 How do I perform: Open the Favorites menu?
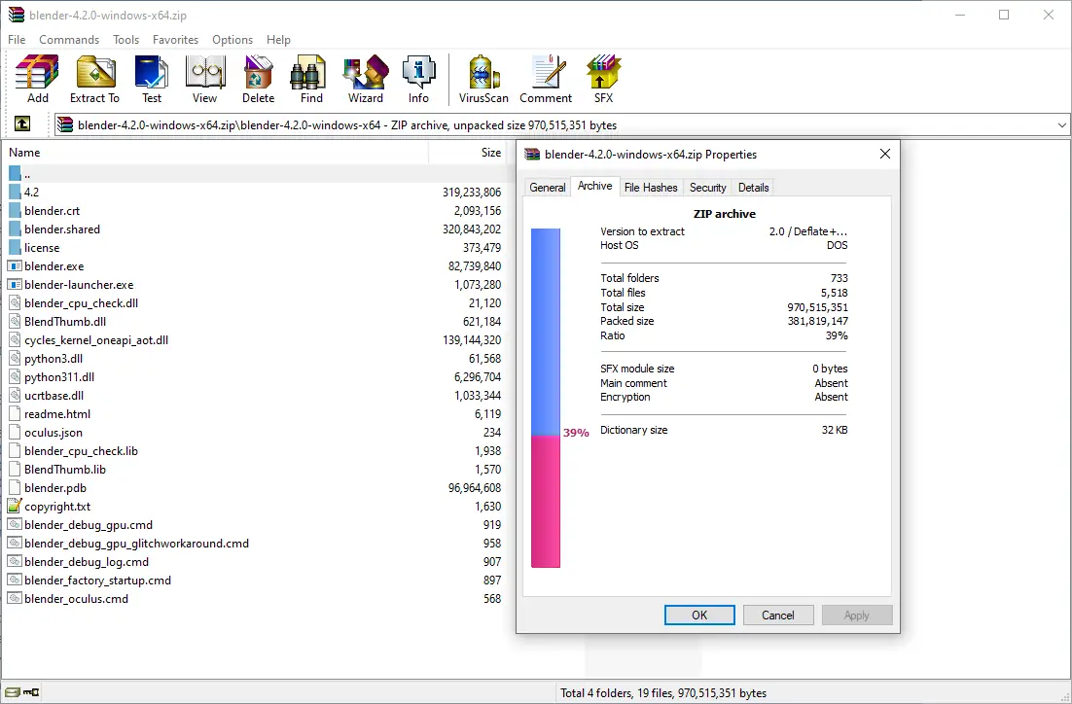coord(176,40)
